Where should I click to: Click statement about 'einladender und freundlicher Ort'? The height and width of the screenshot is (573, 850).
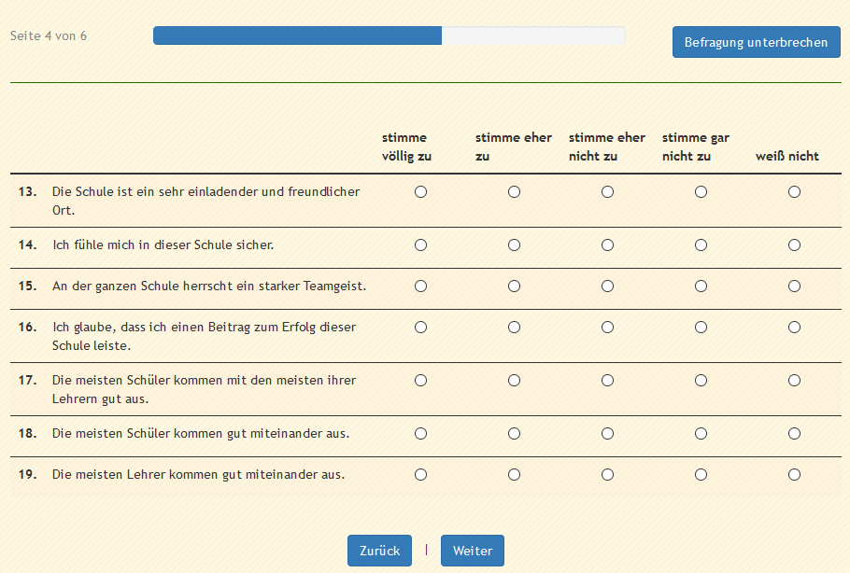click(206, 201)
